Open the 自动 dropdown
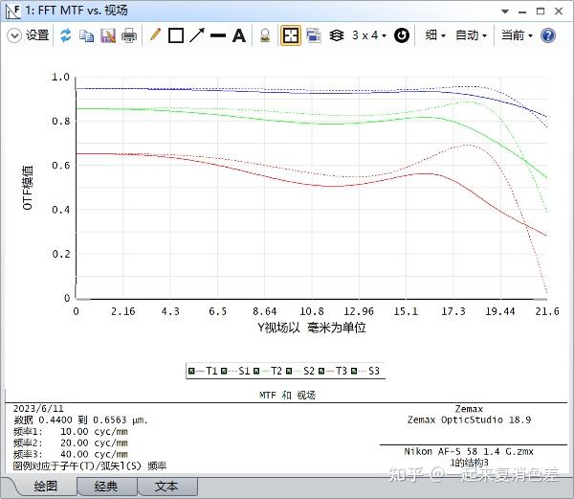574x499 pixels. [471, 35]
